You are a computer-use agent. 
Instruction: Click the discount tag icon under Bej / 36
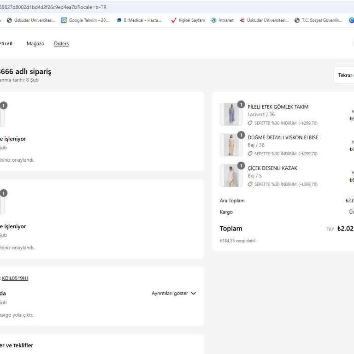[x=250, y=154]
